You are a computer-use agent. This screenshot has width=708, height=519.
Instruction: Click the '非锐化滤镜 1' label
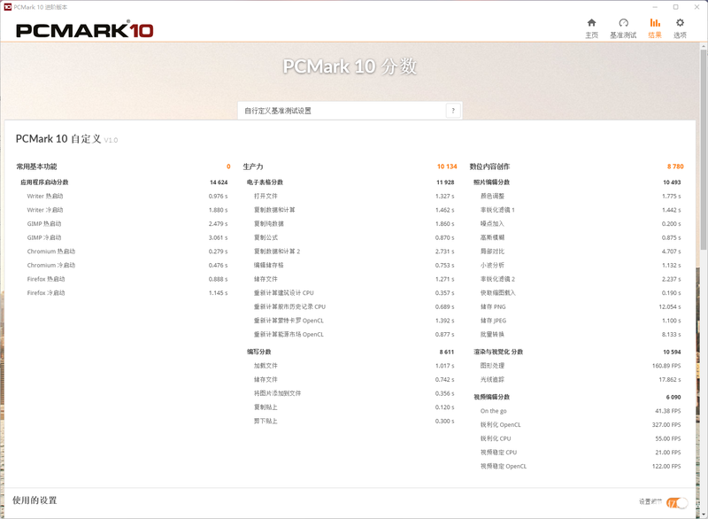pos(497,210)
